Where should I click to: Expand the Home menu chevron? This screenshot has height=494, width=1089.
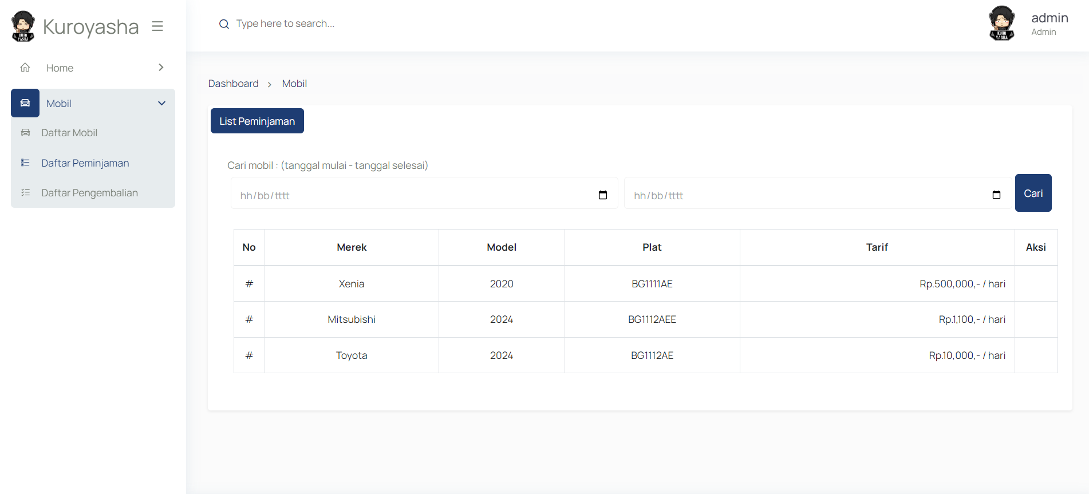coord(161,68)
